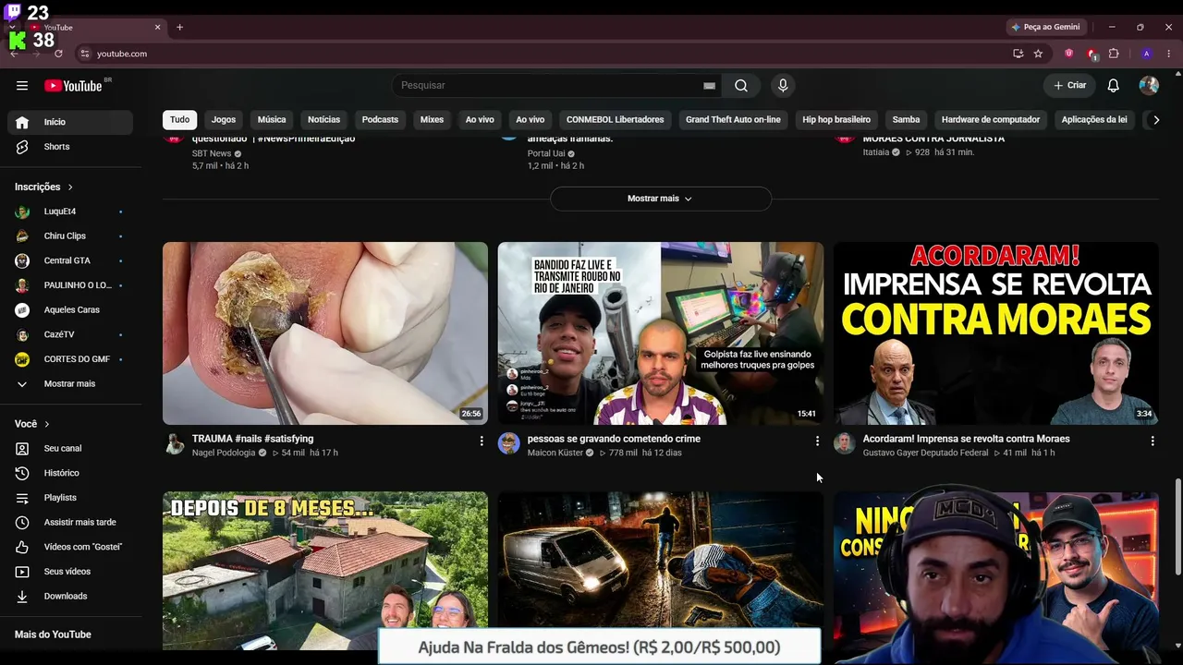1183x665 pixels.
Task: Open Downloads in the sidebar
Action: point(70,596)
